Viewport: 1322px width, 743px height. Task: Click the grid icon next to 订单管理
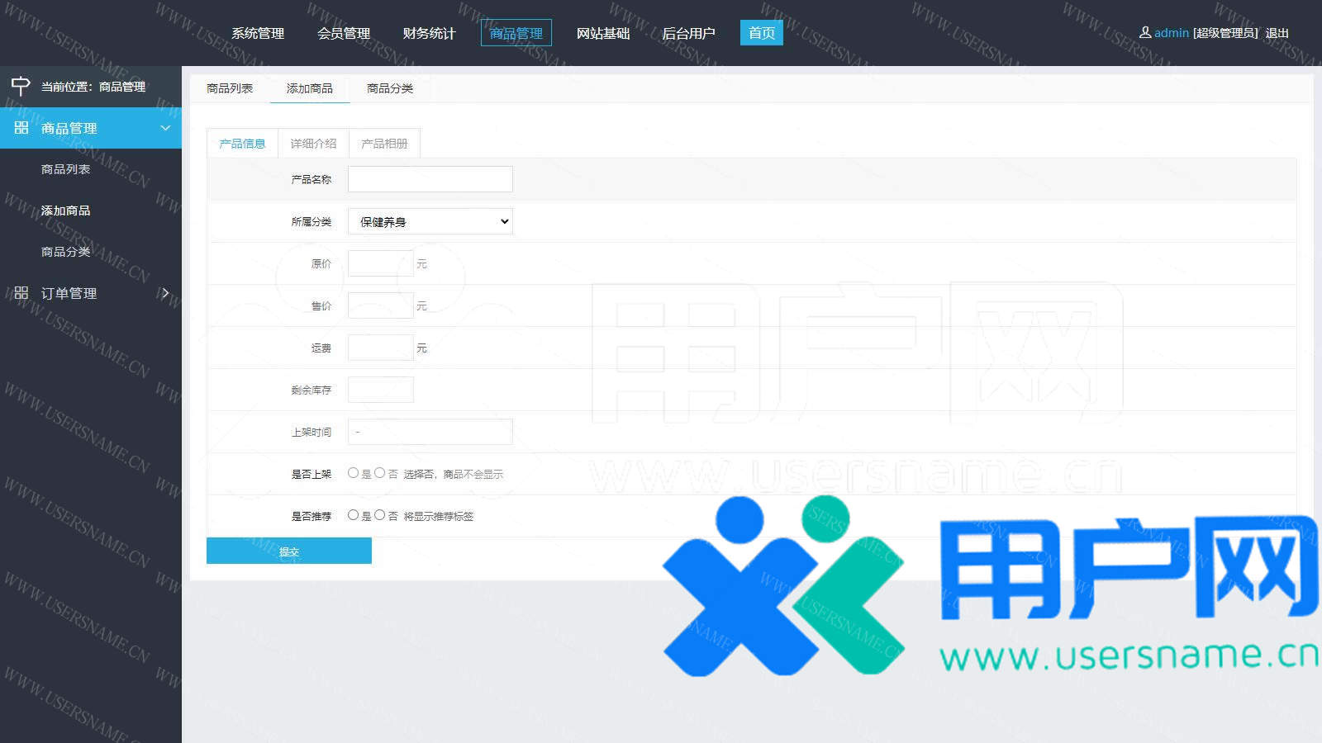click(x=21, y=293)
